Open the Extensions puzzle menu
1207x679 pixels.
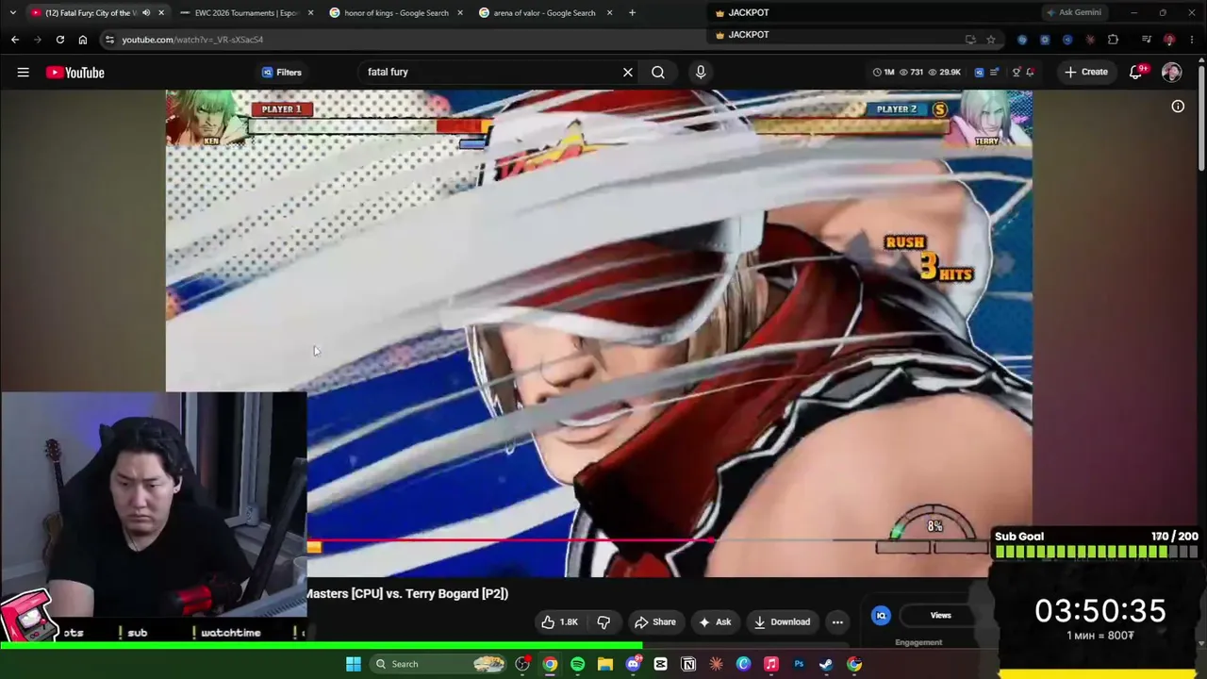point(1113,40)
